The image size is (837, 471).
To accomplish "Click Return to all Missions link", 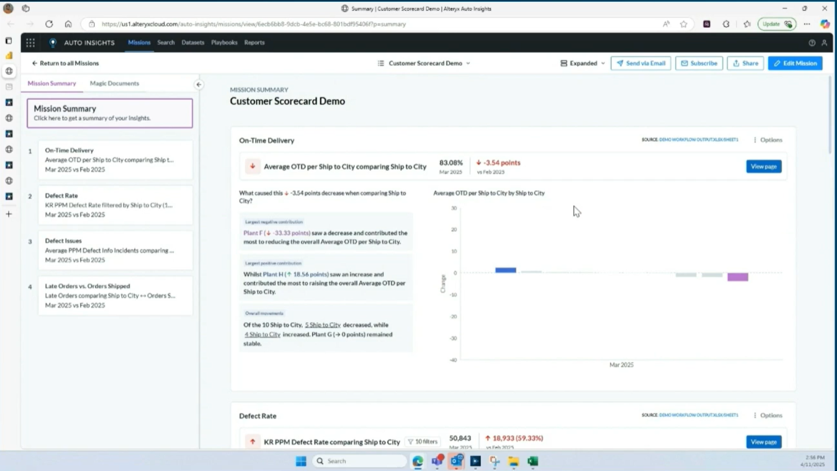I will [66, 63].
